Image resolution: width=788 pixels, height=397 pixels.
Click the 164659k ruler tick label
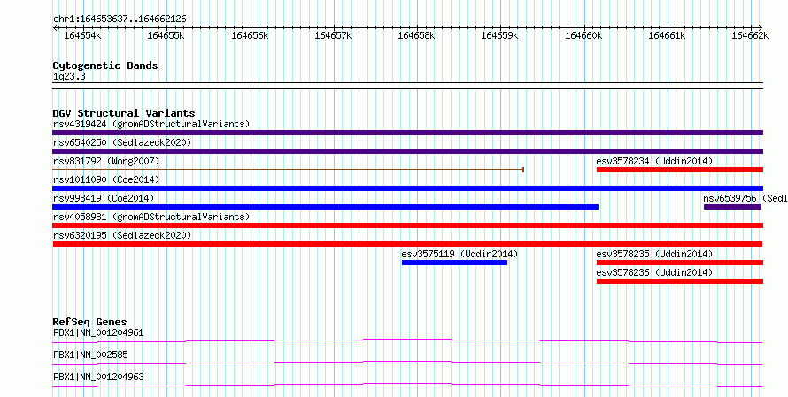pos(499,36)
